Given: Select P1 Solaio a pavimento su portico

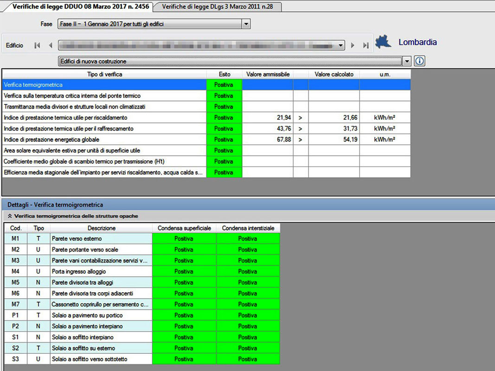Looking at the screenshot, I should 101,315.
